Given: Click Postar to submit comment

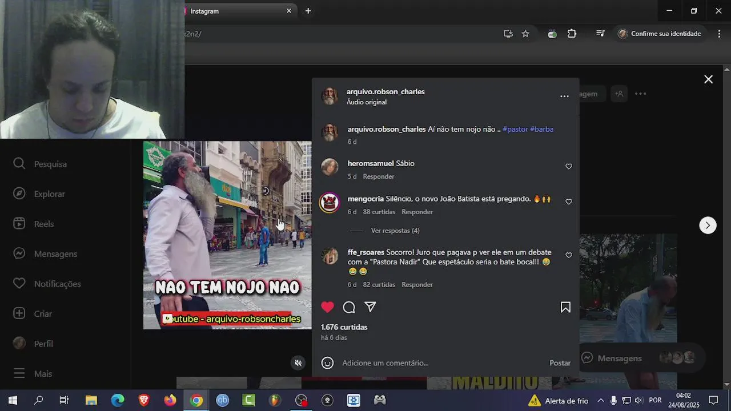Looking at the screenshot, I should (560, 363).
